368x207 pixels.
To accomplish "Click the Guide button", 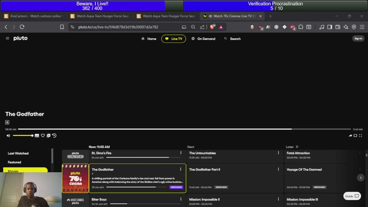I will (x=352, y=196).
